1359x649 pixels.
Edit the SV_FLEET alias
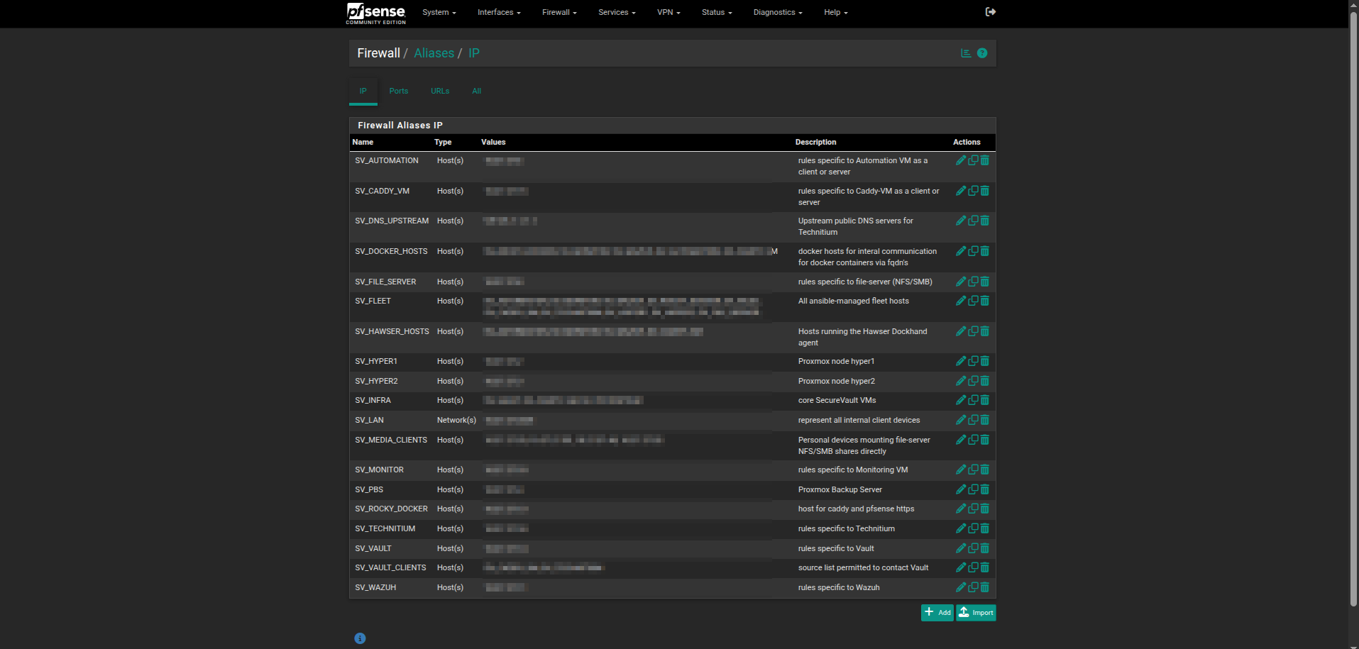tap(961, 301)
